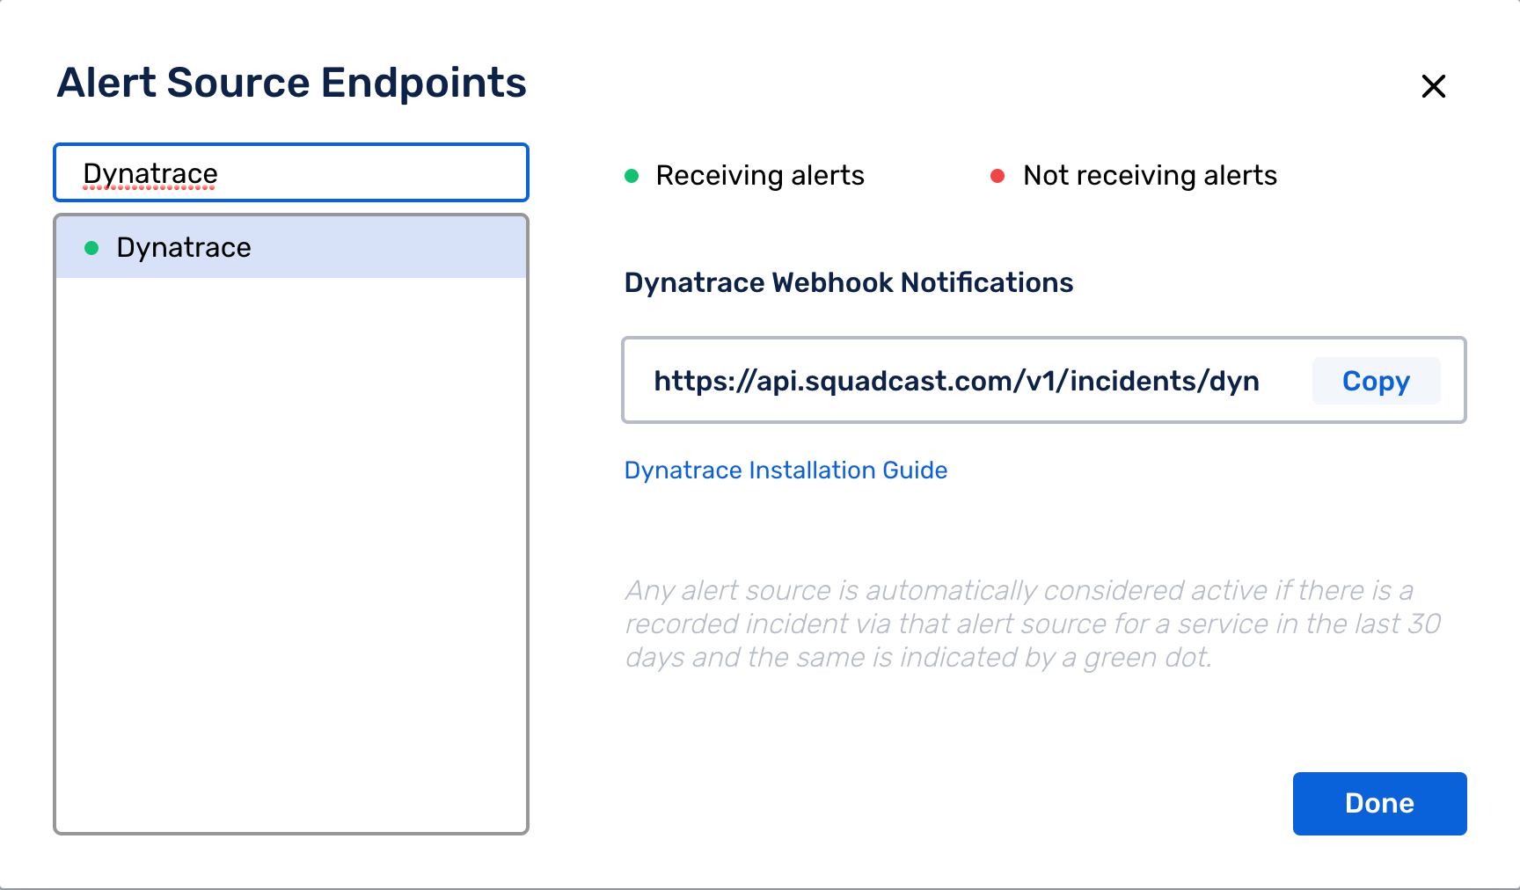Click the 'Not receiving alerts' legend label

1150,176
